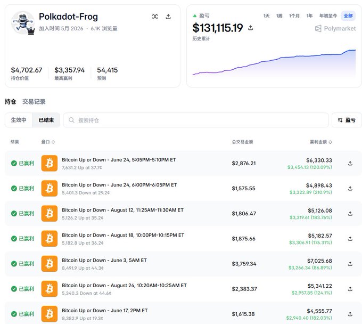Share the $4,555.77 winning position
The height and width of the screenshot is (324, 362).
(350, 314)
